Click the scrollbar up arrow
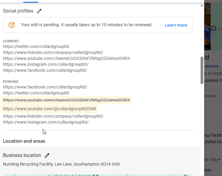 [x=202, y=5]
